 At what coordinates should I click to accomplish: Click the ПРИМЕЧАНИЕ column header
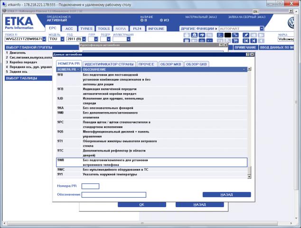click(245, 47)
